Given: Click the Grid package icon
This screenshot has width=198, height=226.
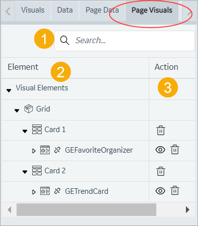Looking at the screenshot, I should pyautogui.click(x=29, y=109).
